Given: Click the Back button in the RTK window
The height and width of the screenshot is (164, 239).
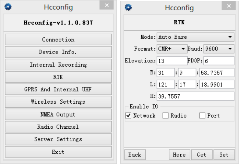Looking at the screenshot, I should 135,155.
